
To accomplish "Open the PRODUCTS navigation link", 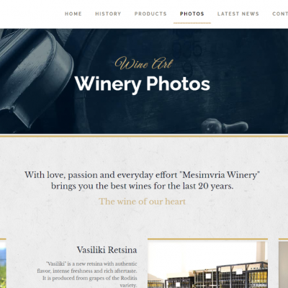I will pyautogui.click(x=150, y=14).
